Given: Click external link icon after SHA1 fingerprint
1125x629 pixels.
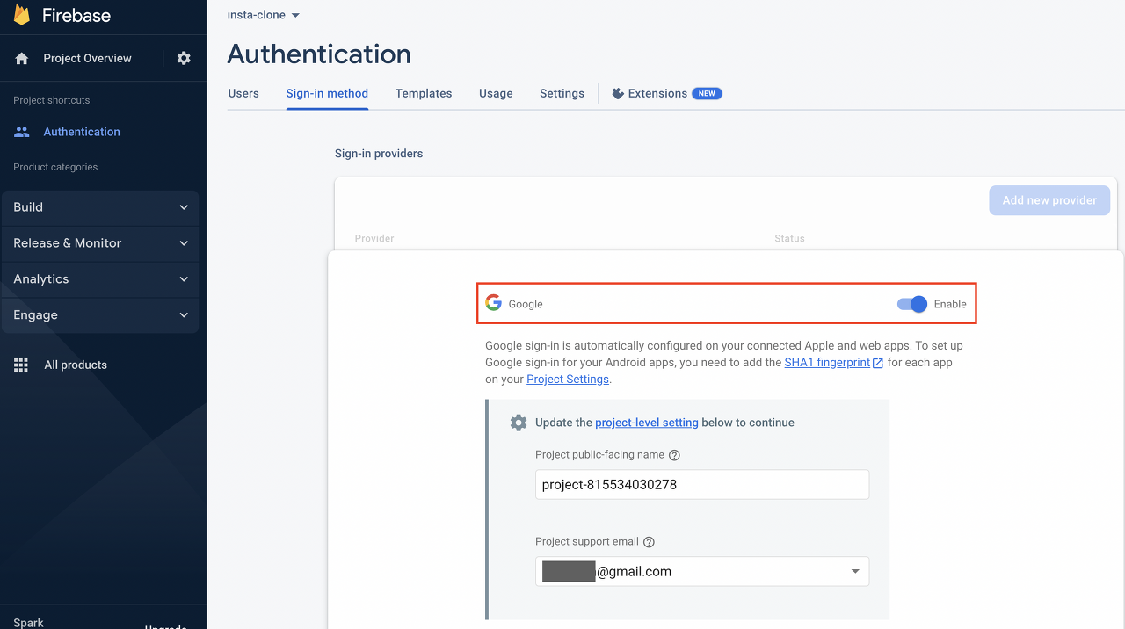Looking at the screenshot, I should 878,363.
